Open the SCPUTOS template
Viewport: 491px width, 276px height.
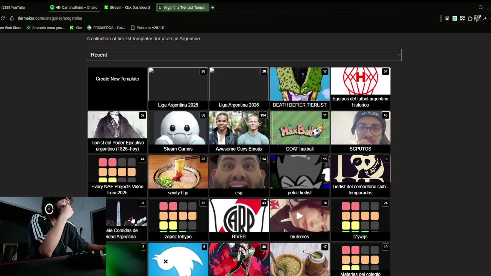360,132
